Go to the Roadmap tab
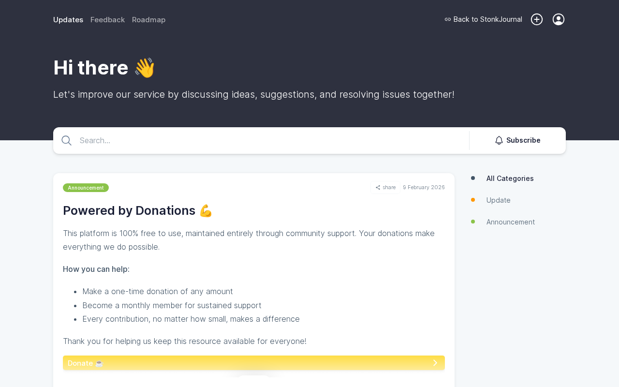 [x=148, y=20]
